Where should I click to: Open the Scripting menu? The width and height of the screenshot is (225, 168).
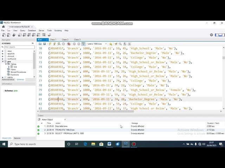pyautogui.click(x=58, y=30)
